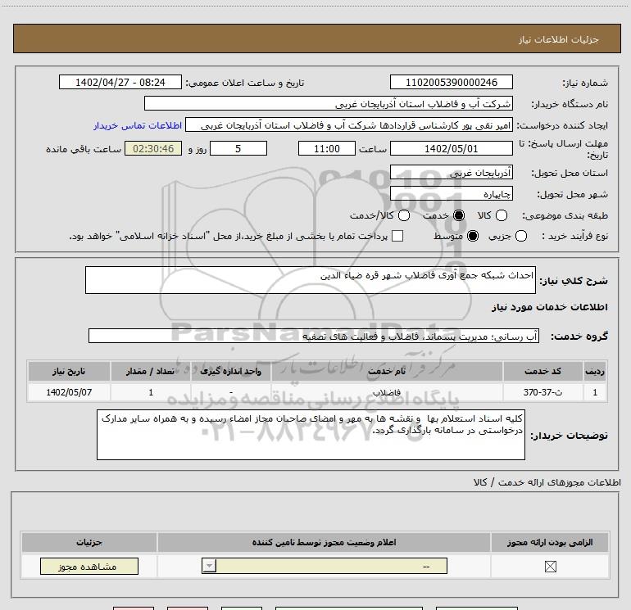Click service name cell فاضلاب
Screen dimensions: 631x610
[x=387, y=392]
